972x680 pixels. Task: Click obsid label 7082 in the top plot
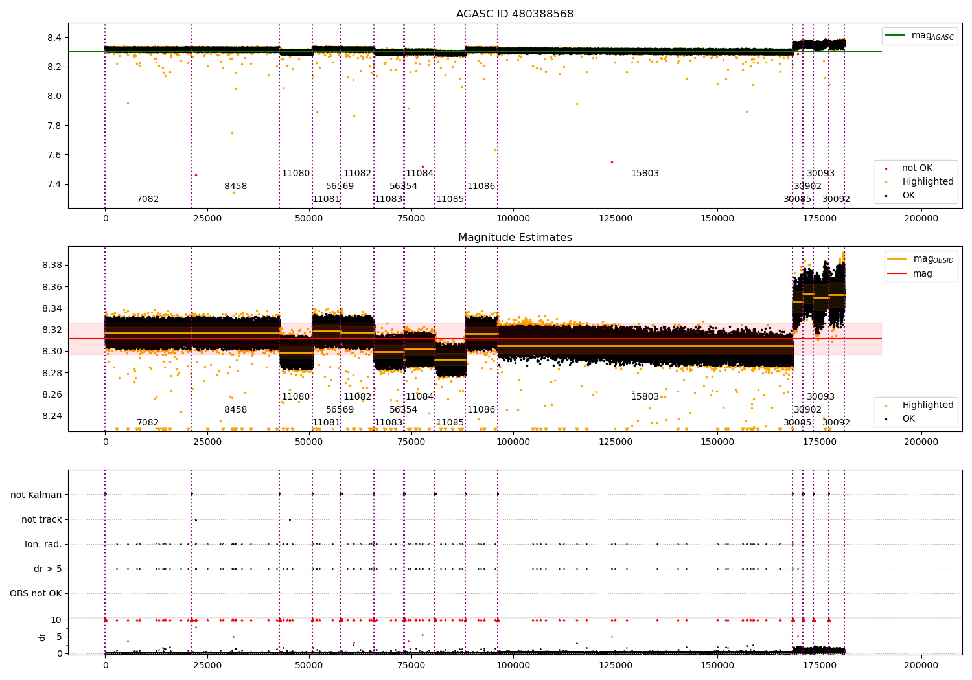[x=148, y=199]
